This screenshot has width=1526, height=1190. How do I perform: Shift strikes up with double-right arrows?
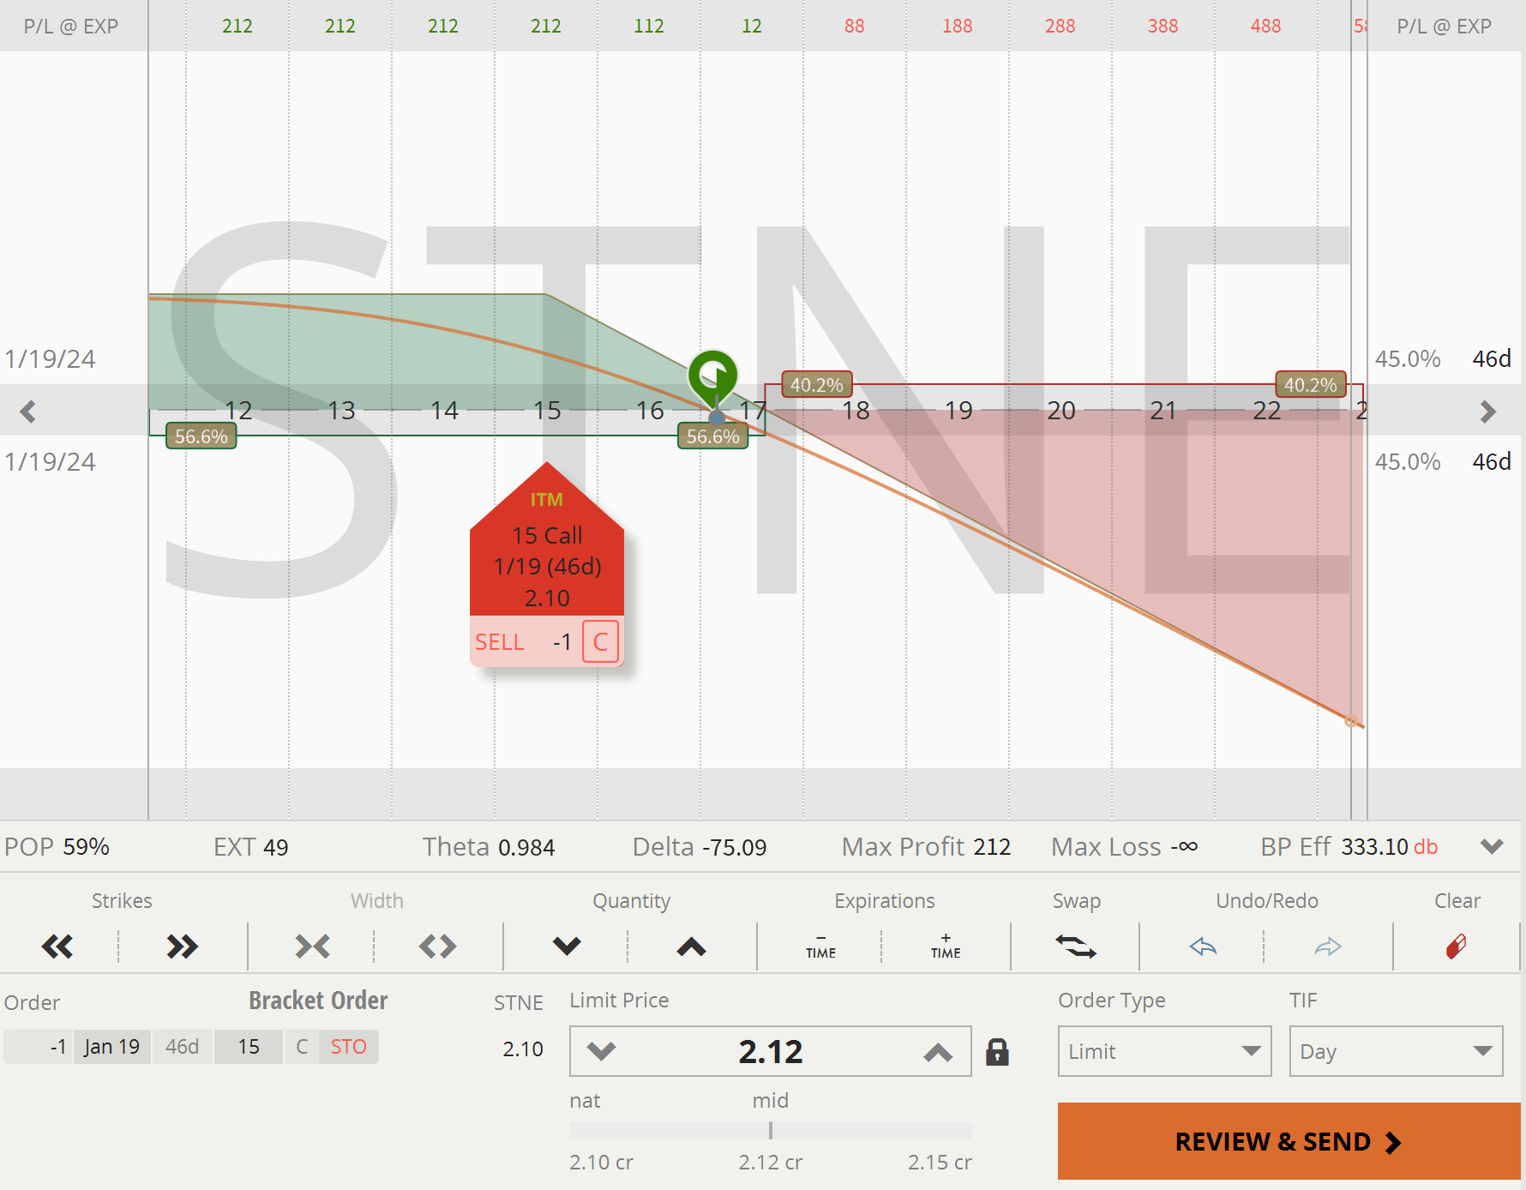pos(182,947)
